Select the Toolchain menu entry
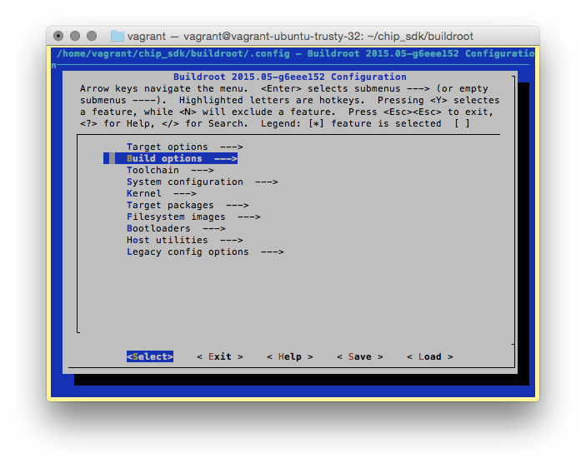Viewport: 586px width, 468px height. coord(170,170)
